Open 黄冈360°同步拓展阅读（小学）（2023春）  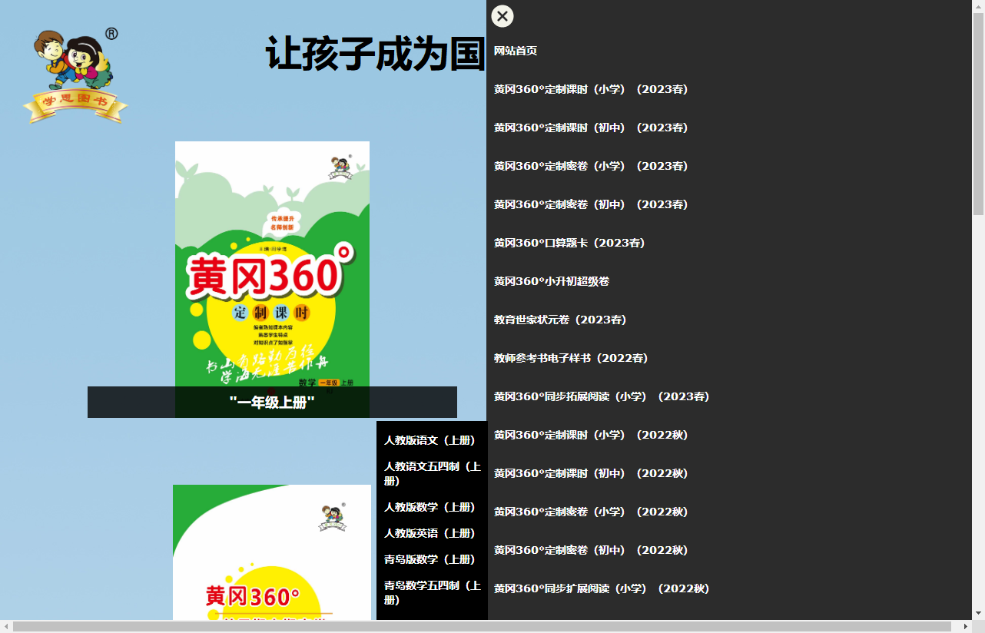click(601, 396)
